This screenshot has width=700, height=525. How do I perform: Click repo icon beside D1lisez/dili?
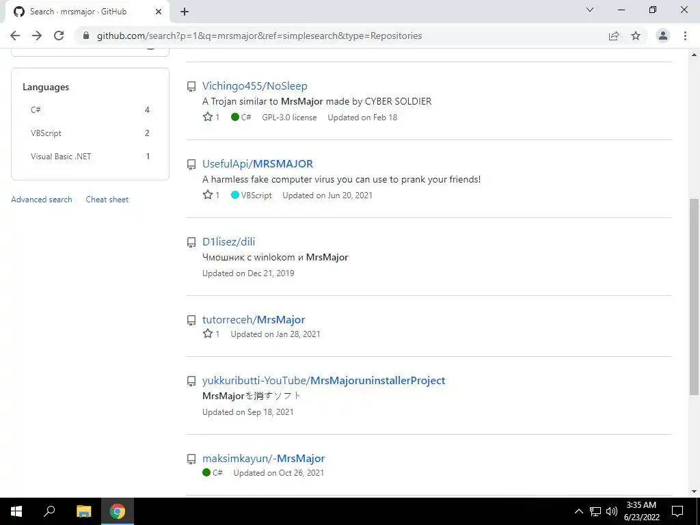tap(191, 243)
